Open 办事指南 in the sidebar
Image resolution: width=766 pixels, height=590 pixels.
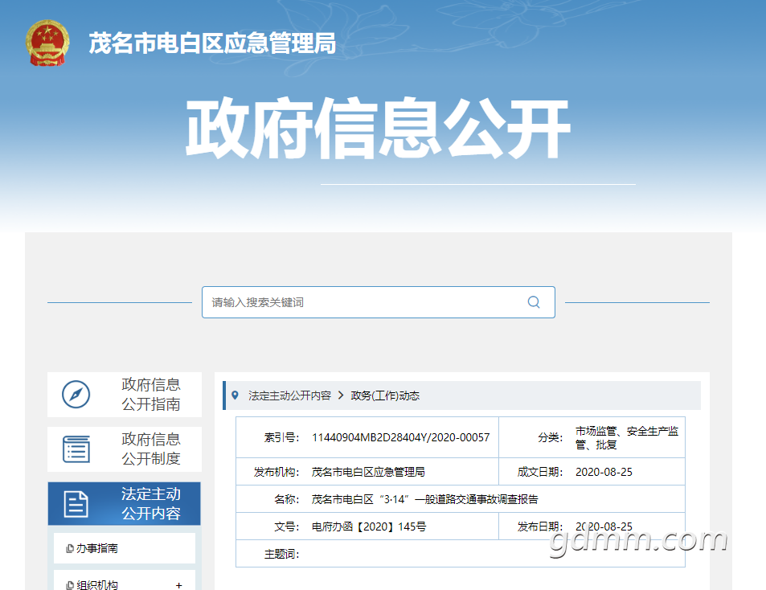[125, 548]
